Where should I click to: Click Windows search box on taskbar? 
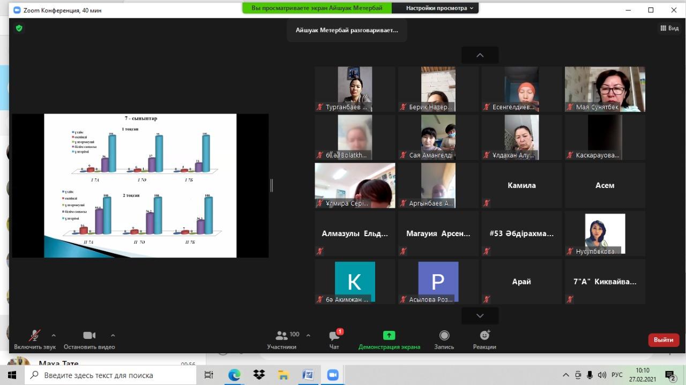point(113,375)
